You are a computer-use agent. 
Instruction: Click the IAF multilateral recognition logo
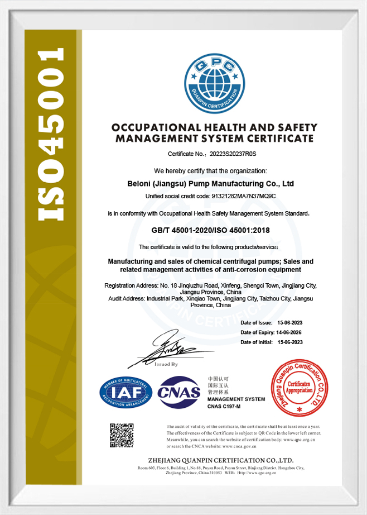coord(125,393)
